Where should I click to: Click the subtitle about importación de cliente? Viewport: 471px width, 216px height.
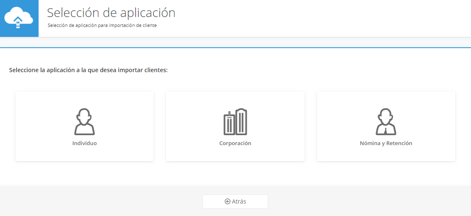[x=102, y=26]
